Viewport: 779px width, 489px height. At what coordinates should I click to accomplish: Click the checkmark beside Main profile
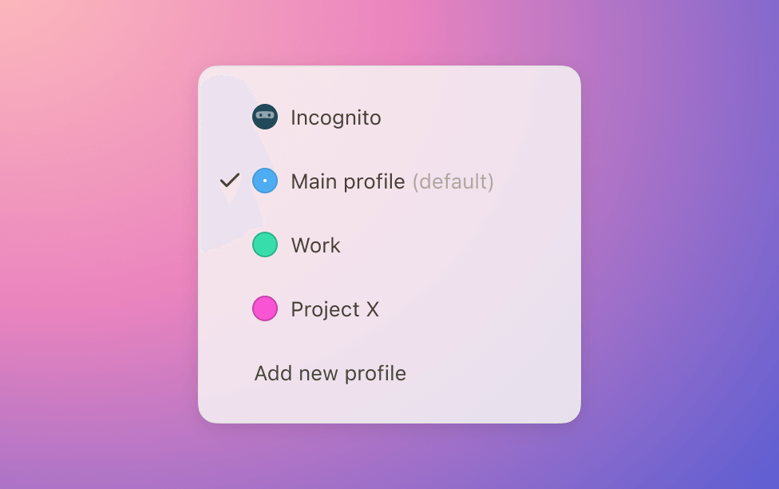(229, 181)
